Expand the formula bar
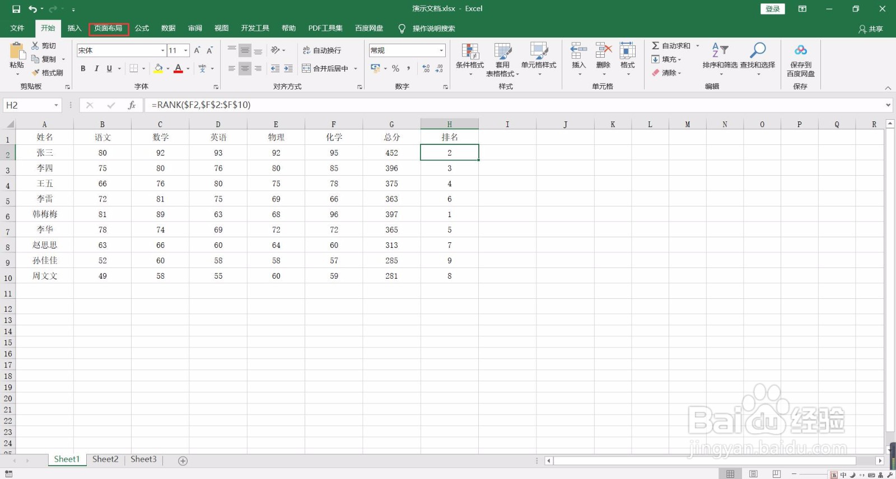This screenshot has width=896, height=479. coord(888,105)
